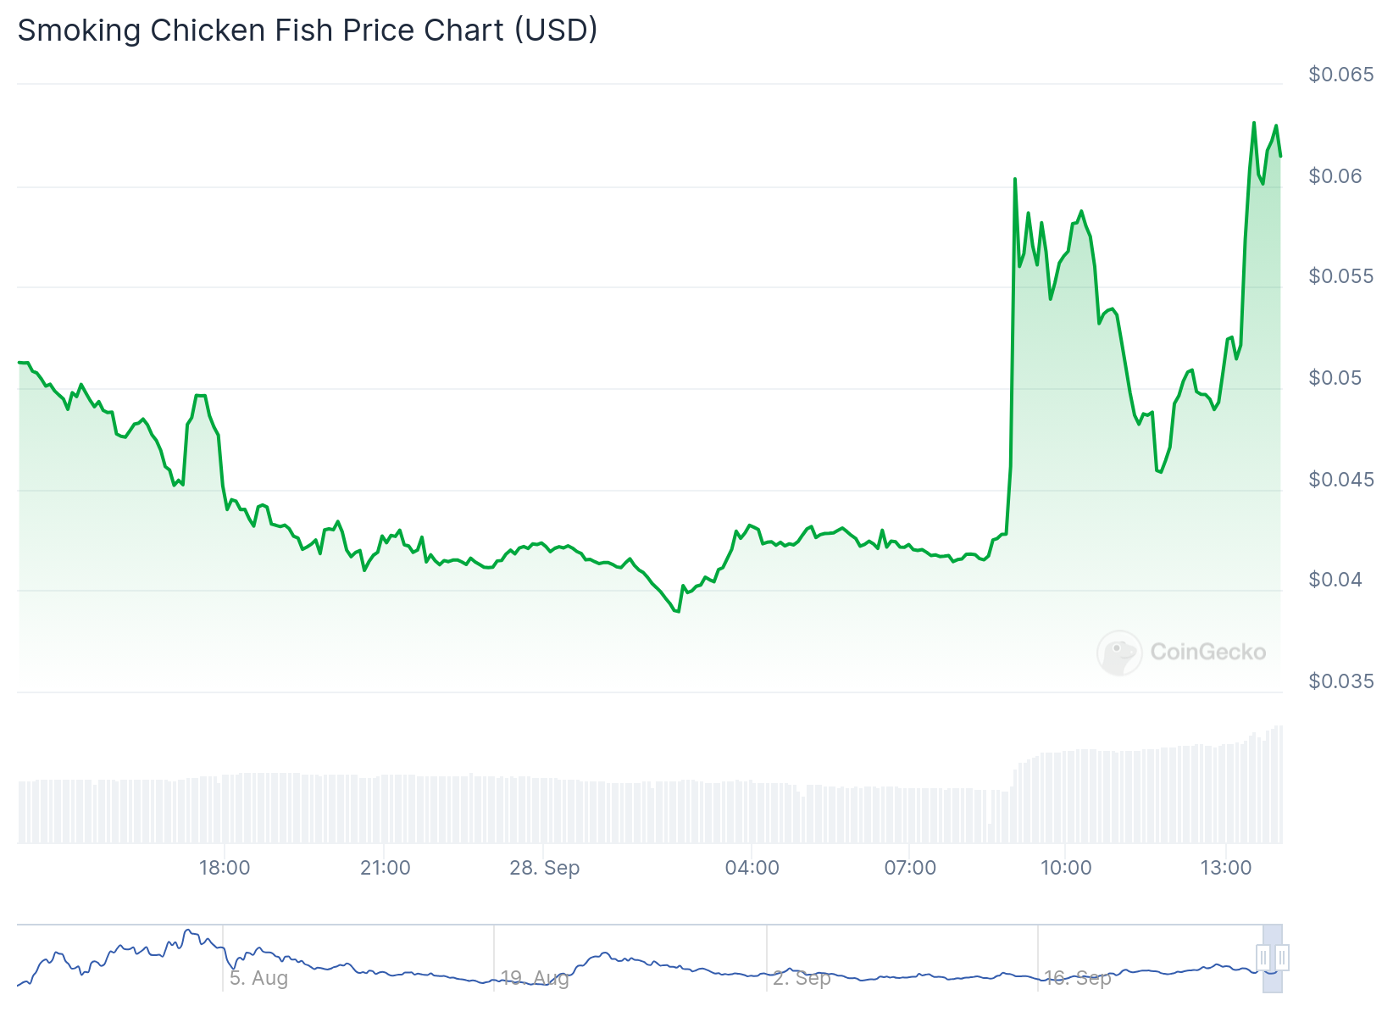Viewport: 1393px width, 1017px height.
Task: Click the tallest volume bar at the far right
Action: point(1281,784)
